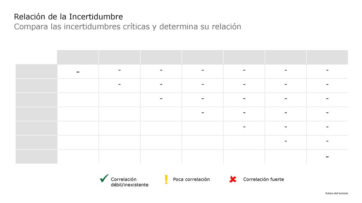Select the 'Correlación fuerte' legend label

[x=263, y=179]
